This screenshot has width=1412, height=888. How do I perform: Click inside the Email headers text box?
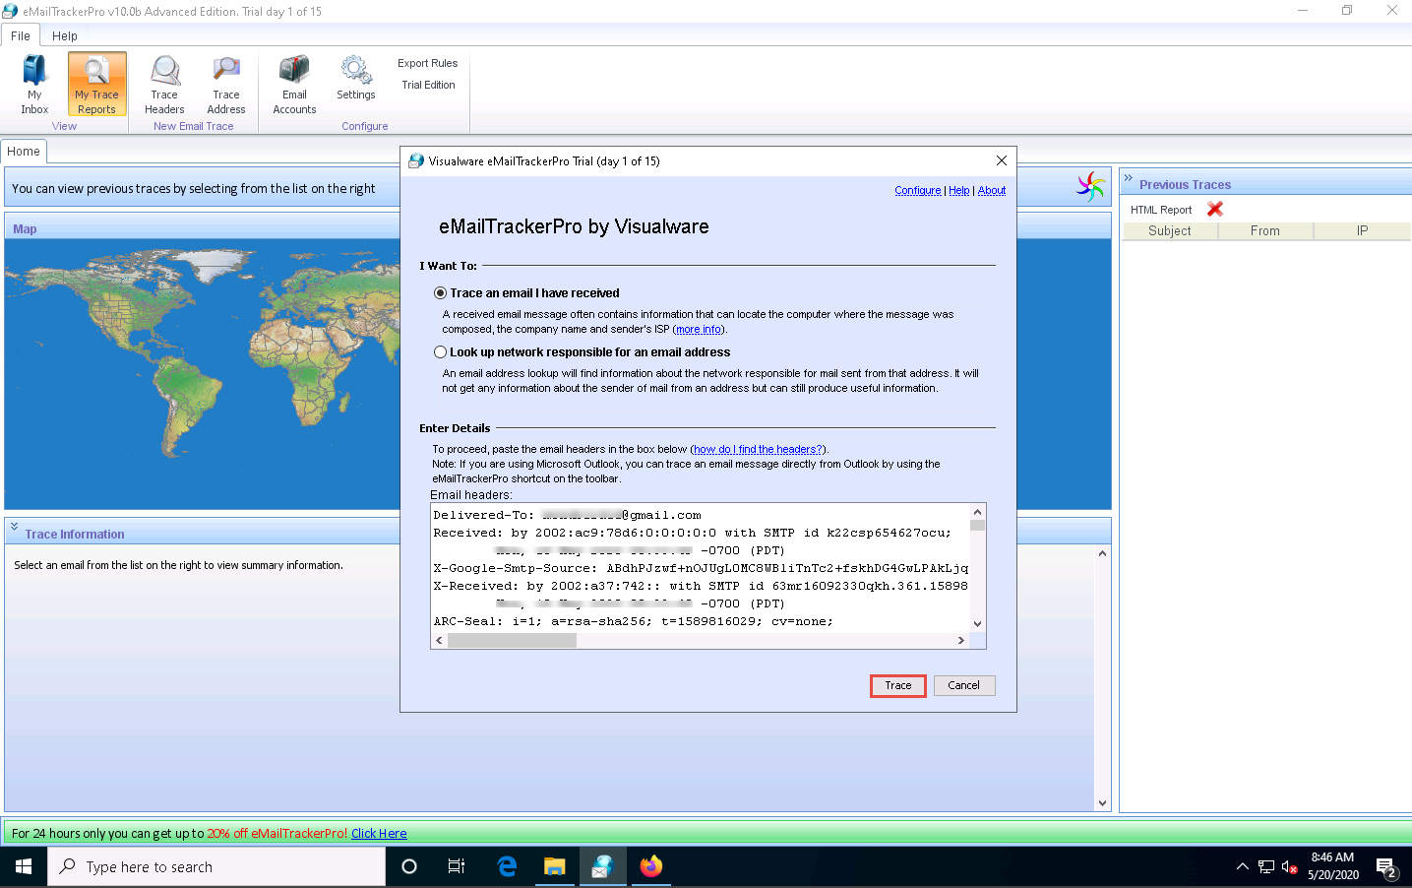click(x=701, y=567)
